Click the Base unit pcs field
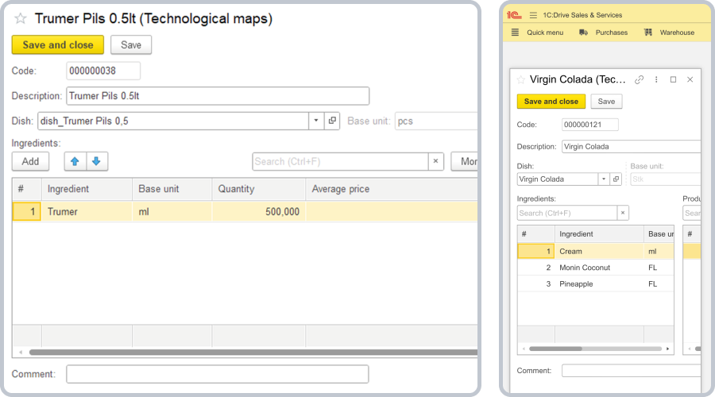Screen dimensions: 715x397 pyautogui.click(x=436, y=121)
